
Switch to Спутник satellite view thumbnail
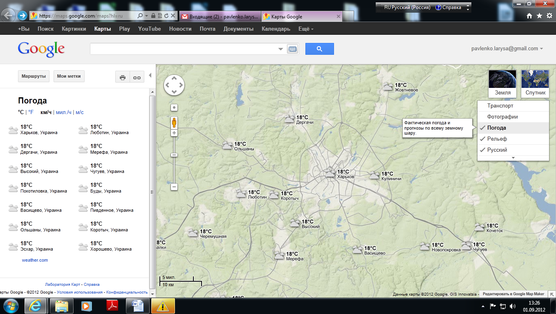tap(536, 83)
